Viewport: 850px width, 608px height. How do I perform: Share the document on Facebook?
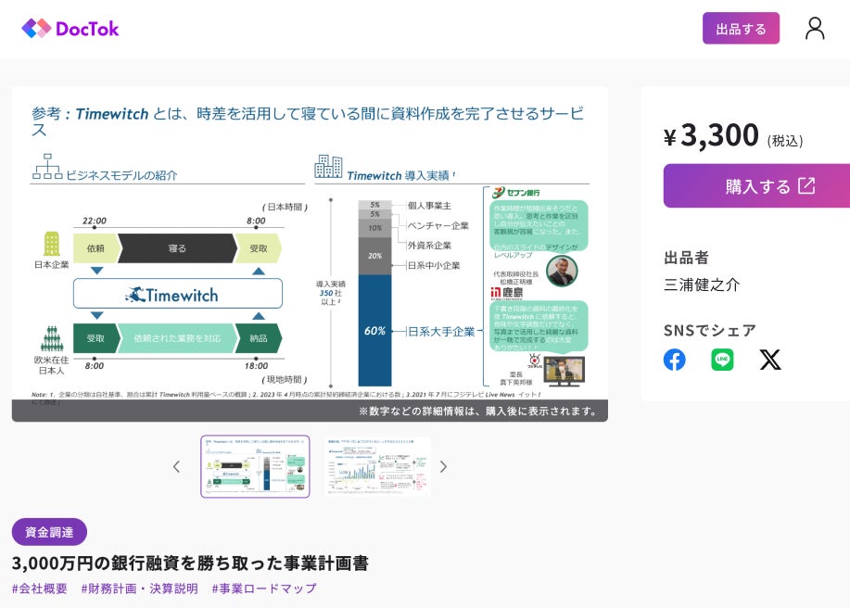675,360
